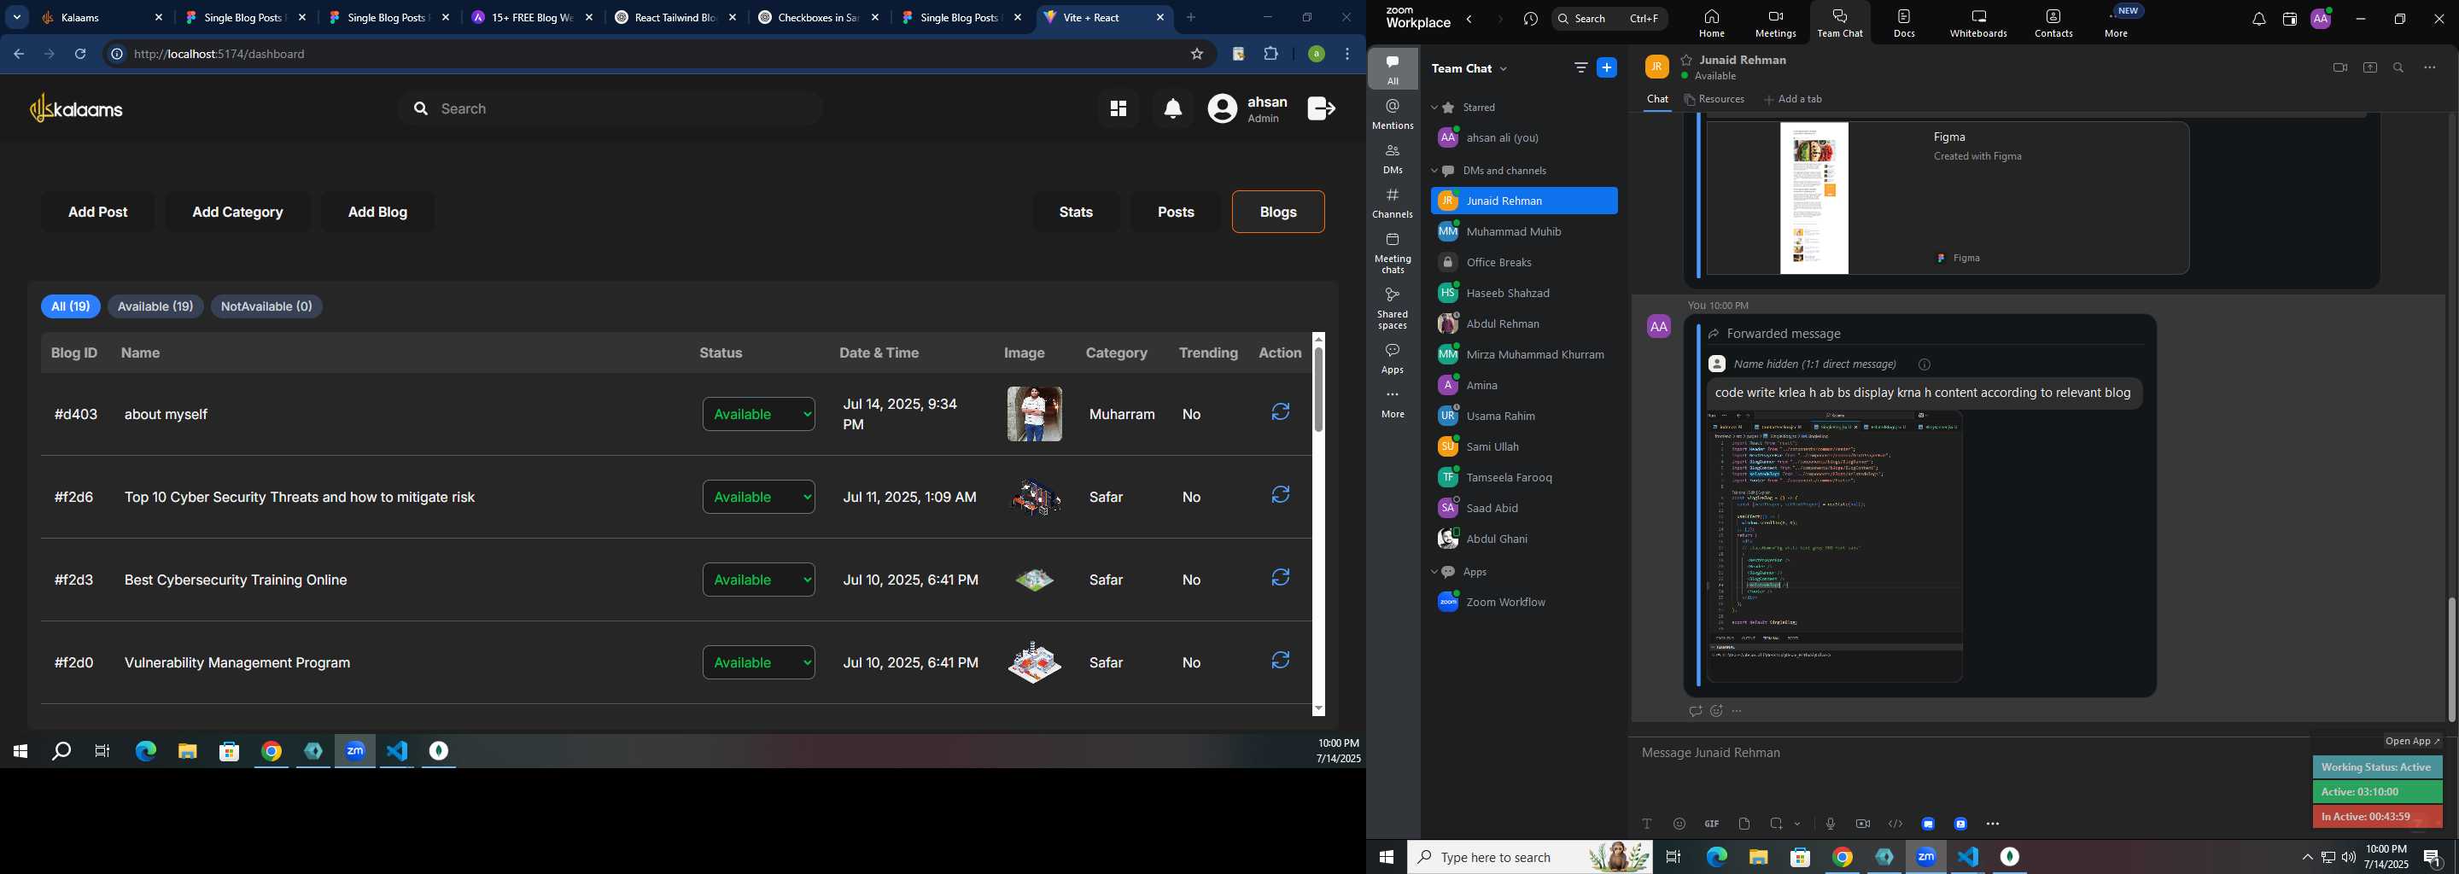Collapse the Starred section

(x=1434, y=108)
